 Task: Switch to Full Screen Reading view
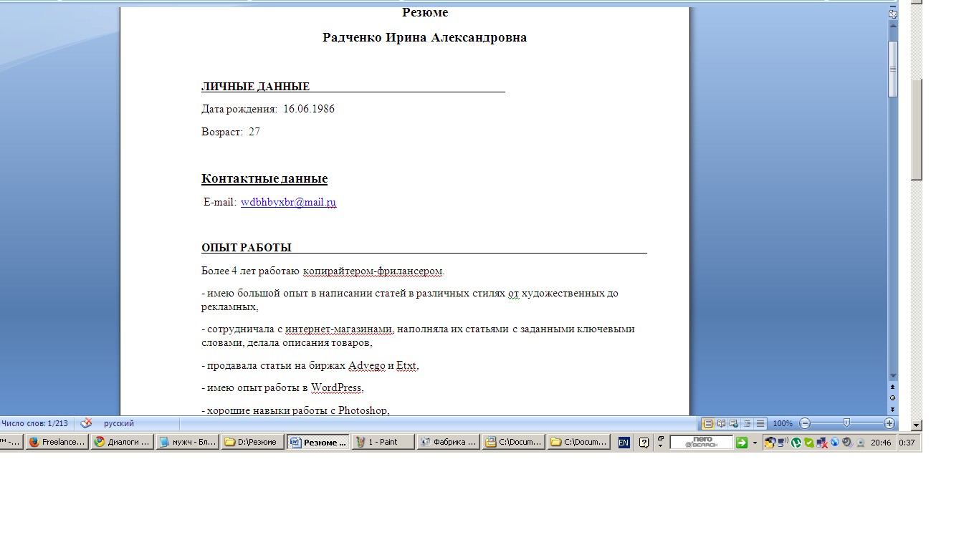pos(722,423)
